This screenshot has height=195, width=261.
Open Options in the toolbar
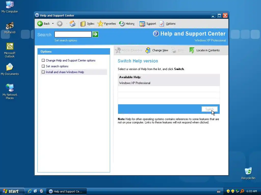pos(167,24)
